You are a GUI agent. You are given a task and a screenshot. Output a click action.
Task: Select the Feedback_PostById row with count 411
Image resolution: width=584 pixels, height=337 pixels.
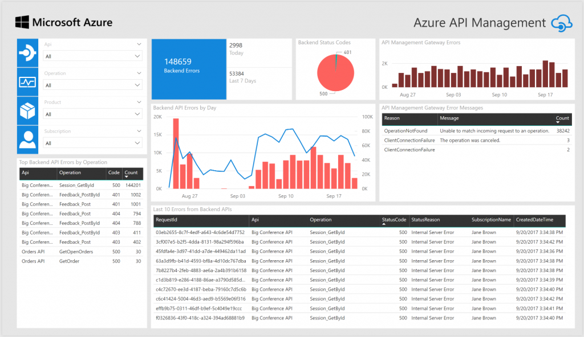pos(81,232)
